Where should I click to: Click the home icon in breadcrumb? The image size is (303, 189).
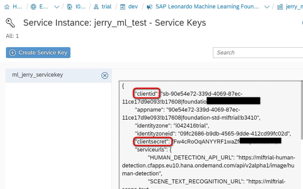(7, 7)
